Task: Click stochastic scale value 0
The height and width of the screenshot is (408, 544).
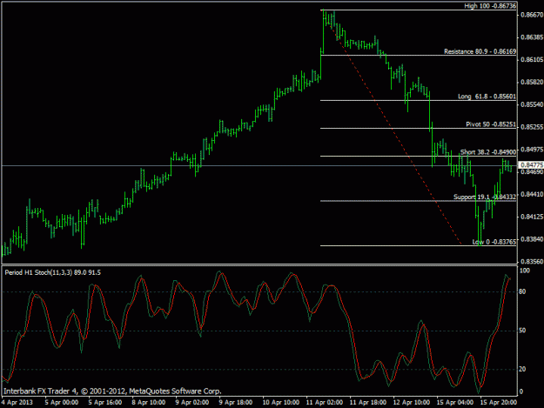Action: [x=521, y=392]
